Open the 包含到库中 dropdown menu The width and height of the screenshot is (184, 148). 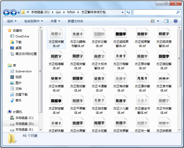tap(33, 21)
